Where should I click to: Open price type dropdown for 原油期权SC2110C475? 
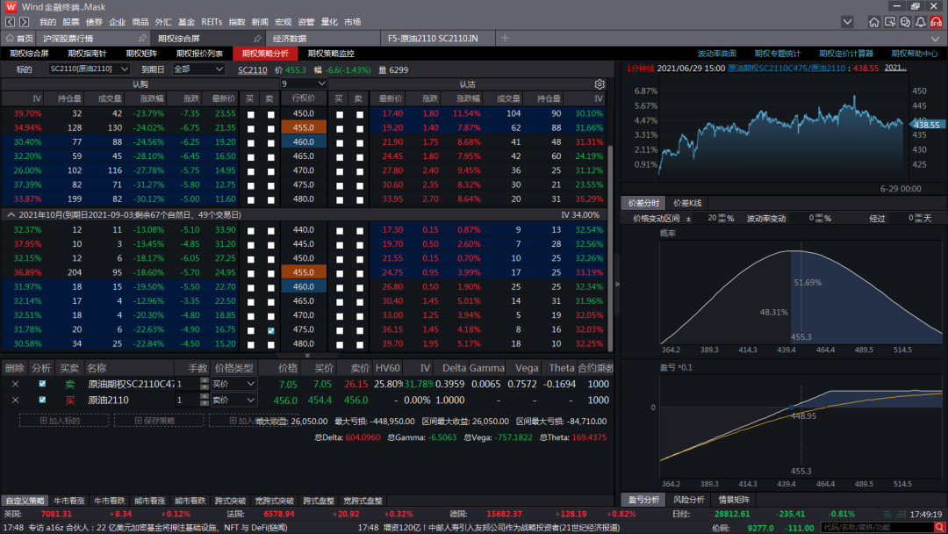[233, 384]
